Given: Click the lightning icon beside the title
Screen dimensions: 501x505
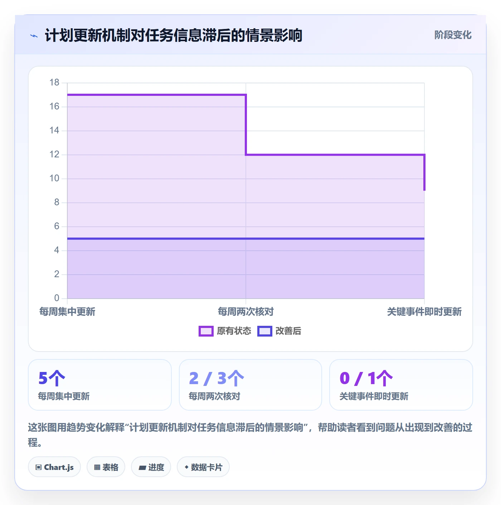Looking at the screenshot, I should click(34, 36).
